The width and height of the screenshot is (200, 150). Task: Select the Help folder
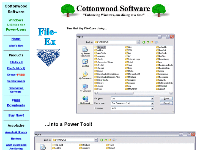[x=129, y=47]
